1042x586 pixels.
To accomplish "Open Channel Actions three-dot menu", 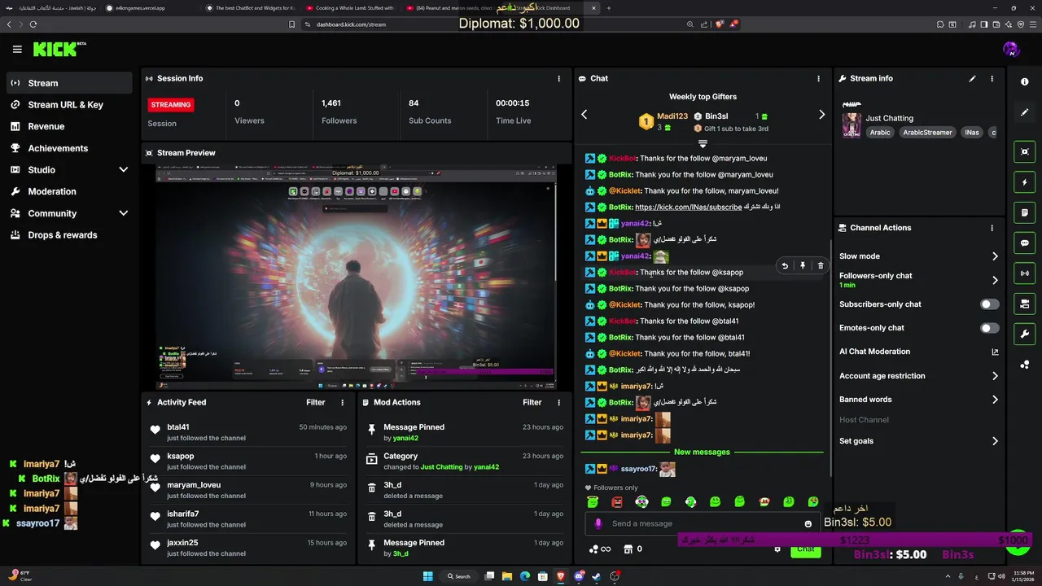I will tap(992, 228).
